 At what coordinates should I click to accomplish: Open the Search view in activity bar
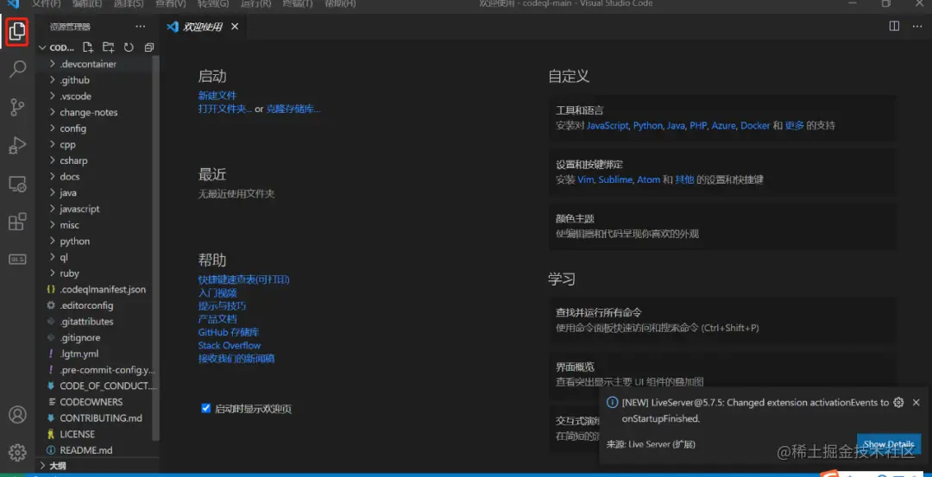click(18, 69)
